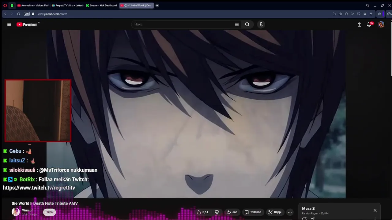This screenshot has height=220, width=392.
Task: Open the browser tab search
Action: pos(367,5)
